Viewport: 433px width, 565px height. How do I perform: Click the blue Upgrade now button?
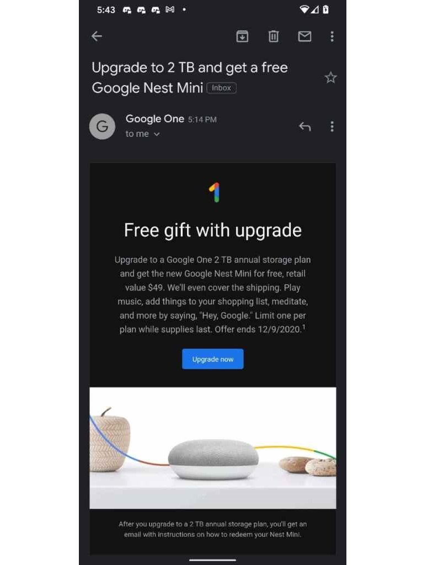(212, 359)
